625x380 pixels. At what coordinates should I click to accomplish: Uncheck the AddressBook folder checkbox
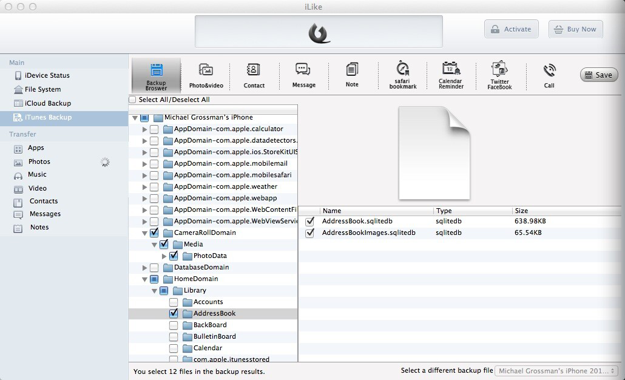click(x=174, y=313)
